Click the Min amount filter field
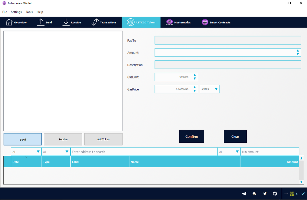This screenshot has width=307, height=200. (270, 152)
